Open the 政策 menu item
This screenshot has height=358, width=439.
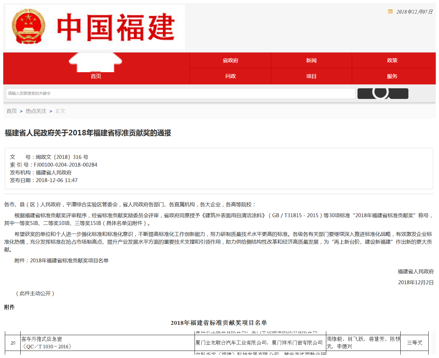[x=392, y=60]
